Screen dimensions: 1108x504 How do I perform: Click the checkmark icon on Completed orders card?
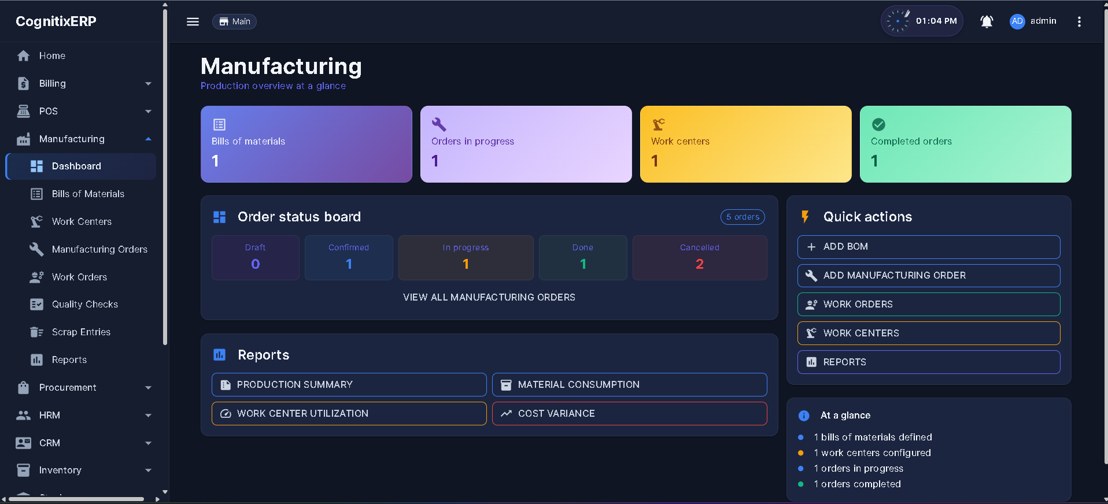tap(878, 124)
